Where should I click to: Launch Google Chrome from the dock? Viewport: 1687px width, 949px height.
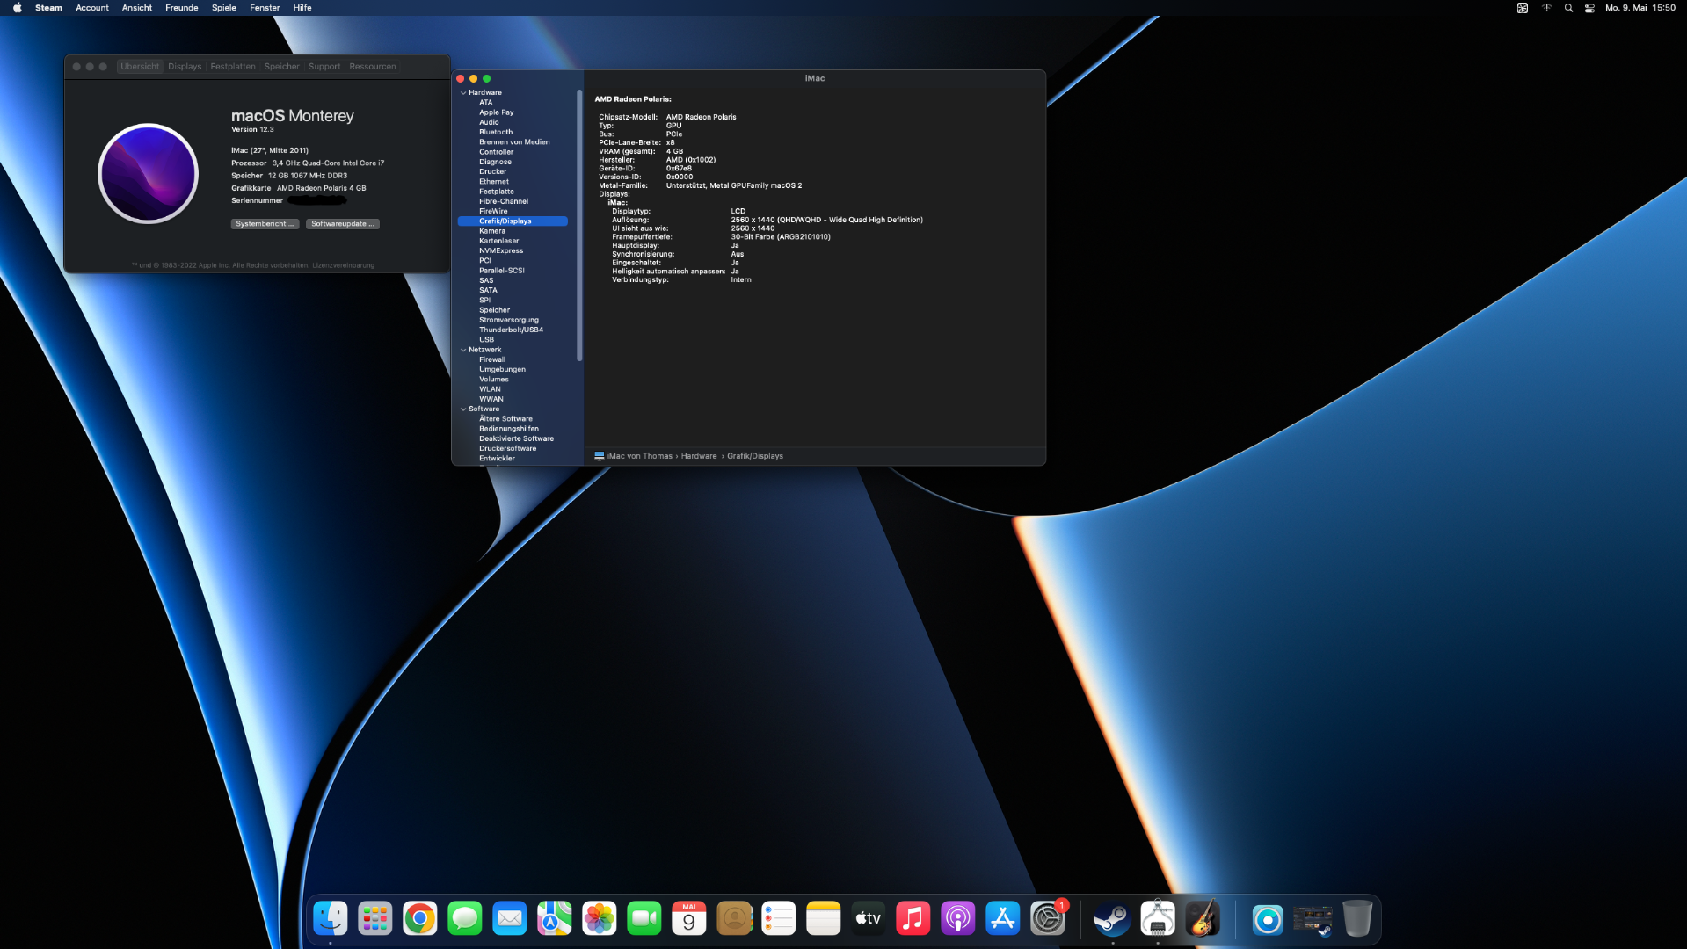420,919
